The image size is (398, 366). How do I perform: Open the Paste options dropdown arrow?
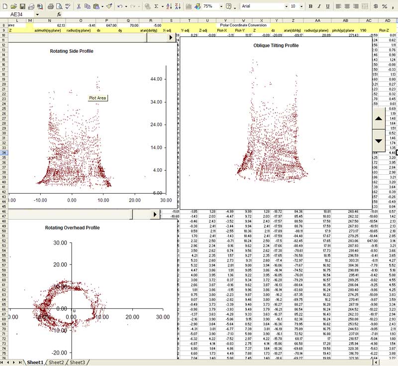tap(102, 6)
